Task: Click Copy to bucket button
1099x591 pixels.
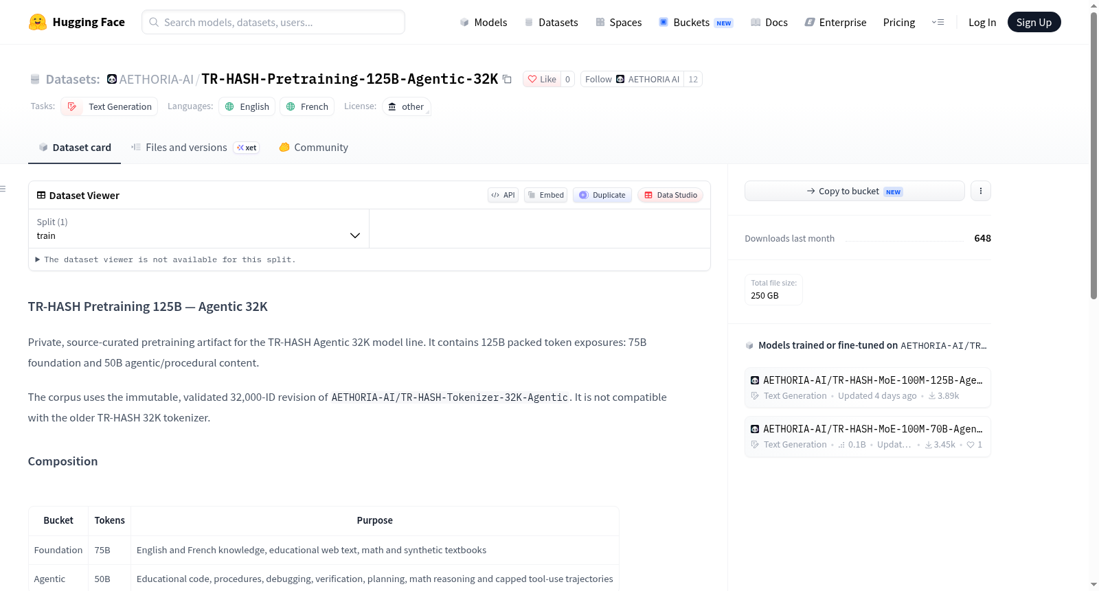Action: pos(854,191)
